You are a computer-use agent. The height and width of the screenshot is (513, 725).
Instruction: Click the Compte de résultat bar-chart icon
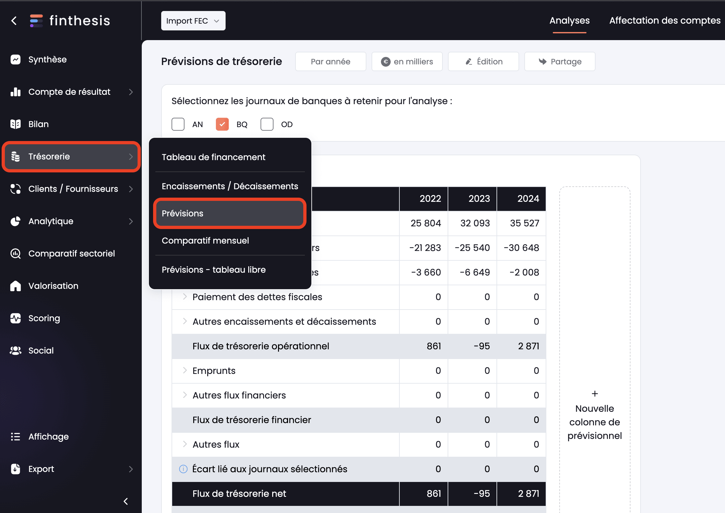point(16,92)
